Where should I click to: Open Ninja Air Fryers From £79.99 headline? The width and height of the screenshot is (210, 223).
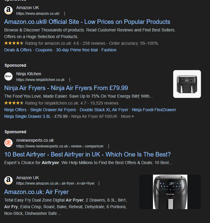[66, 88]
